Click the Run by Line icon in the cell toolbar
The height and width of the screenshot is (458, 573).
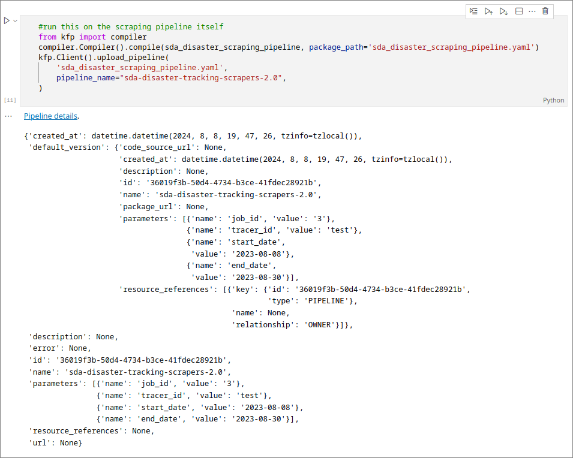tap(473, 11)
